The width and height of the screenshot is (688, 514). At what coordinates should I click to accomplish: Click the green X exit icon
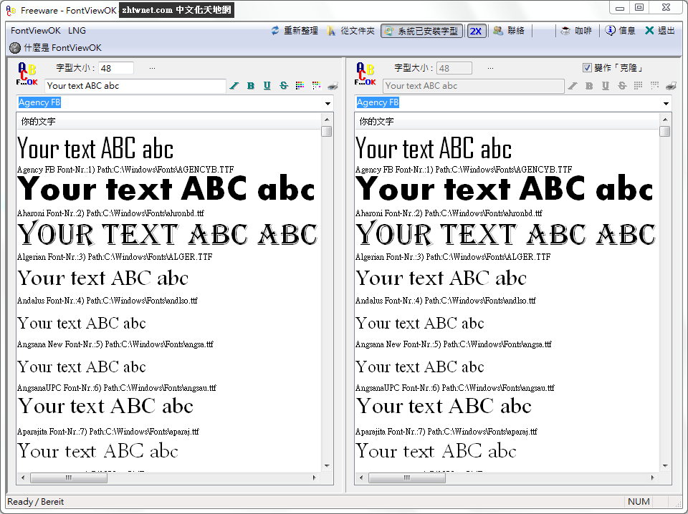tap(649, 31)
